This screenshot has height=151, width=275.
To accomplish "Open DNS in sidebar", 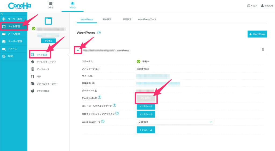I will point(14,56).
